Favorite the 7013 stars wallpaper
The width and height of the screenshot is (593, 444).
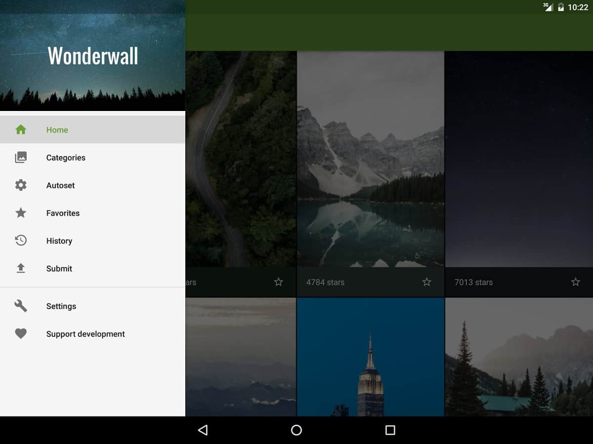point(575,282)
